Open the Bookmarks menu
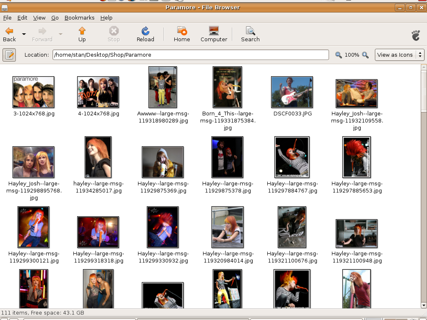This screenshot has height=320, width=427. tap(79, 17)
